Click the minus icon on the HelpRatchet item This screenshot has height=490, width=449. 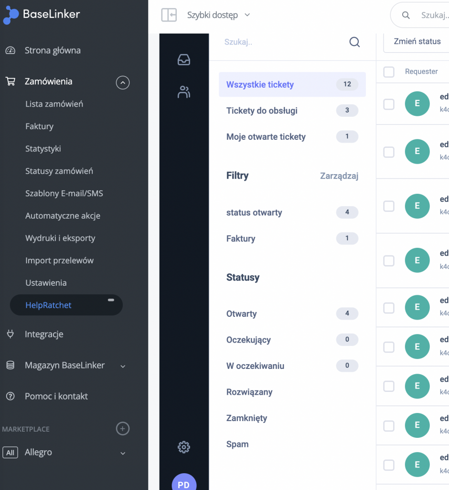click(111, 300)
